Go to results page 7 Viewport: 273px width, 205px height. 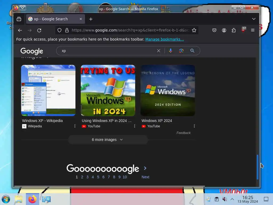(109, 177)
